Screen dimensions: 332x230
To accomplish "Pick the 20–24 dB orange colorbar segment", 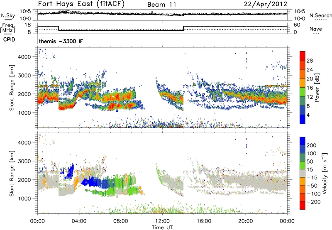I will pyautogui.click(x=303, y=74).
